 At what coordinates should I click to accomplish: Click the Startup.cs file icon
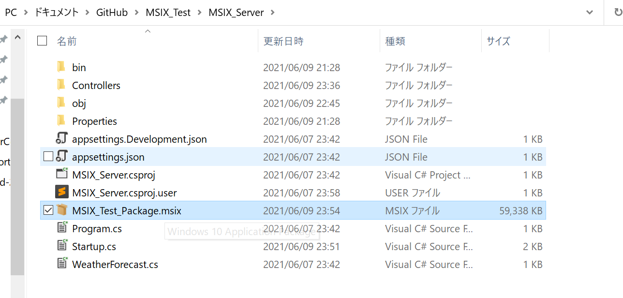[x=62, y=246]
